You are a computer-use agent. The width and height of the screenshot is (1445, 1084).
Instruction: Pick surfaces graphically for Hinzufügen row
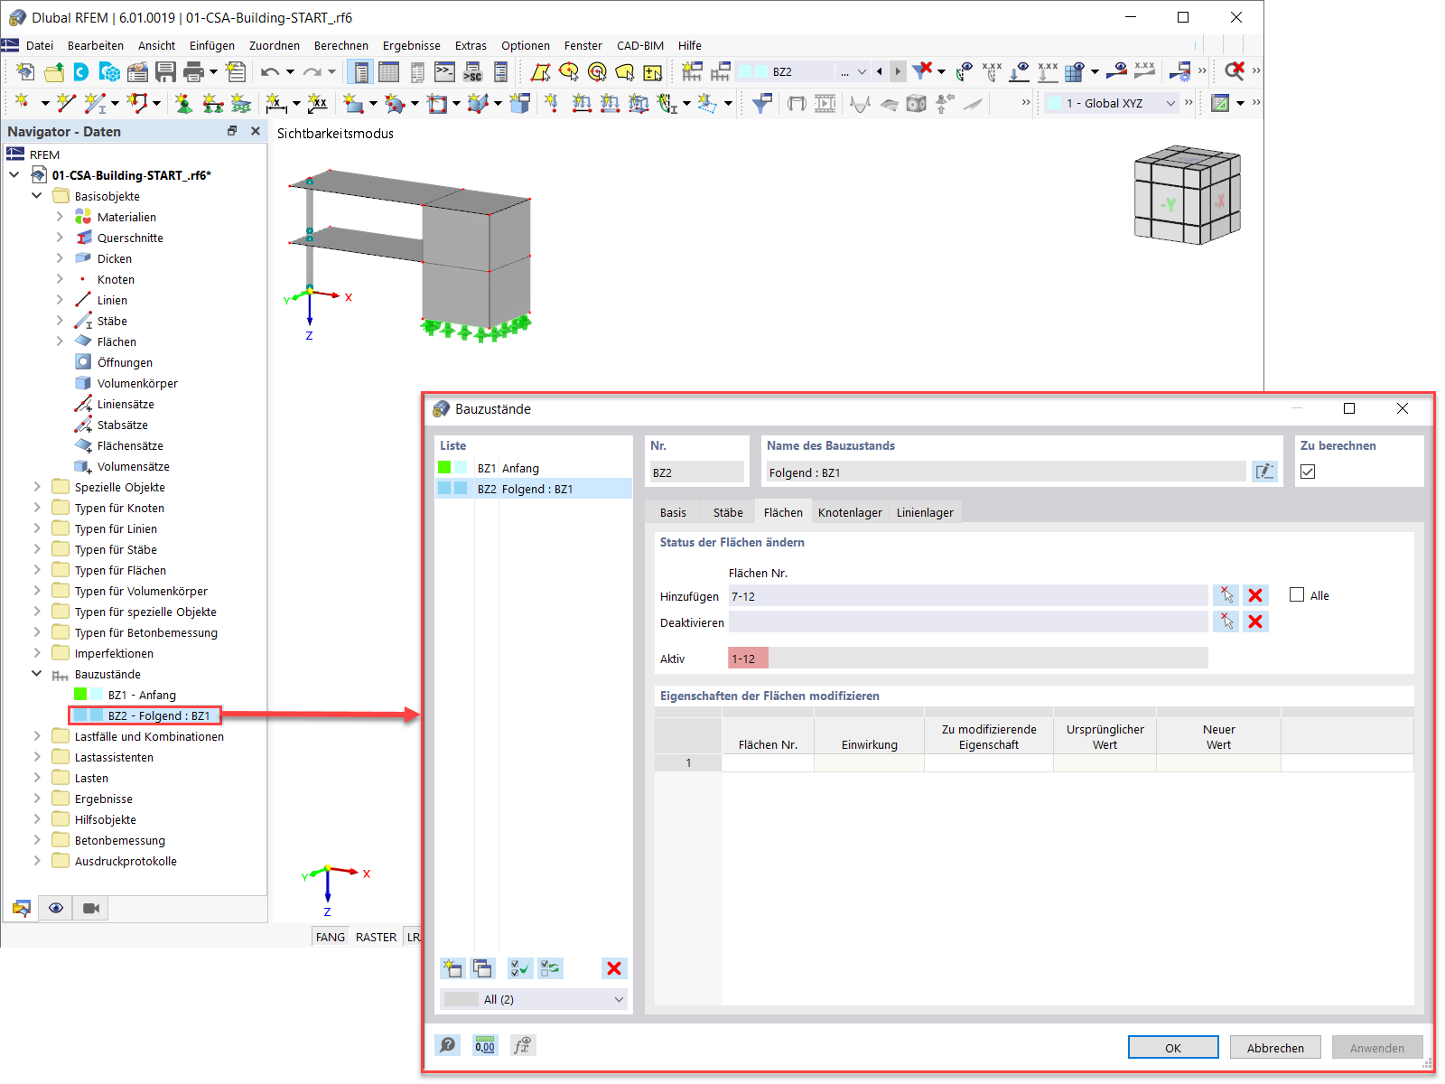[1226, 595]
